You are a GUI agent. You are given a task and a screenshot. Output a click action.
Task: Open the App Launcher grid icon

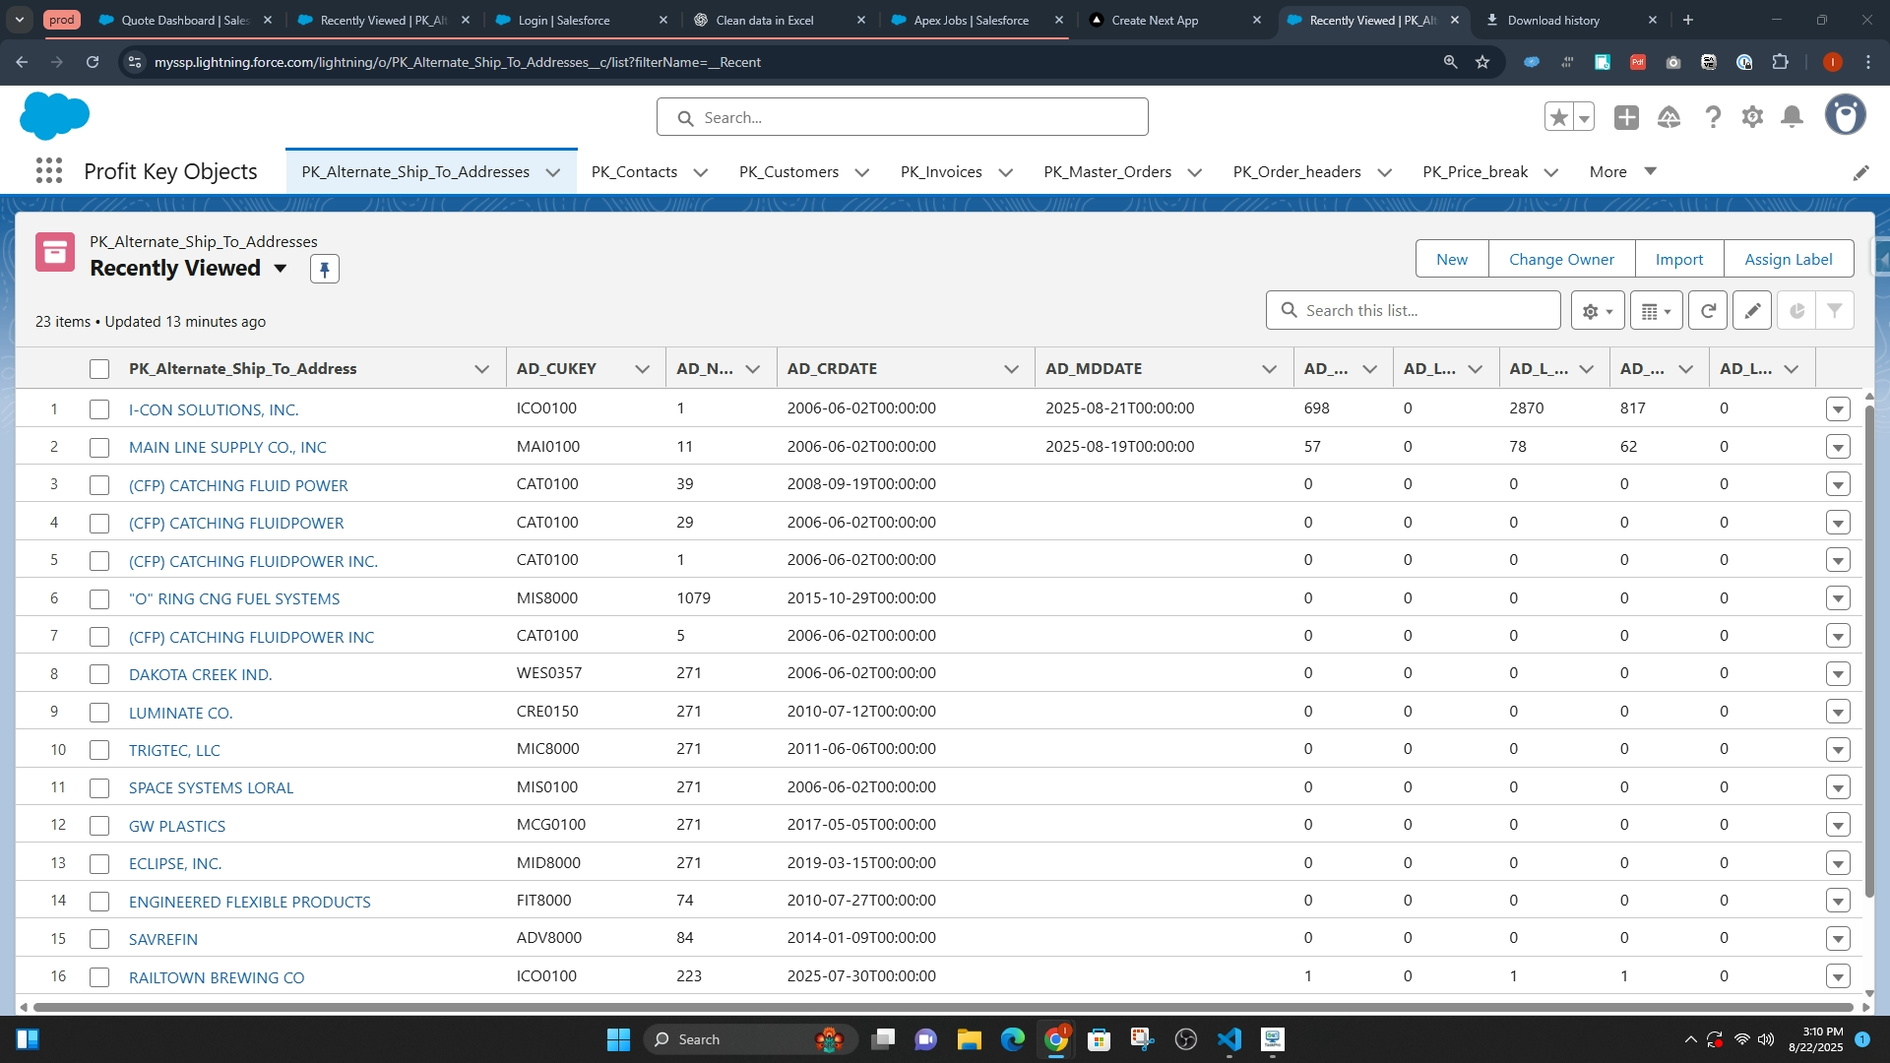[48, 171]
